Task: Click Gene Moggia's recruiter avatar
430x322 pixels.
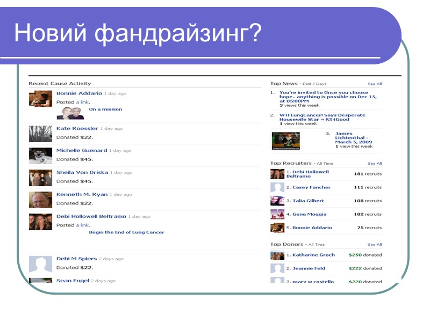Action: [x=277, y=214]
